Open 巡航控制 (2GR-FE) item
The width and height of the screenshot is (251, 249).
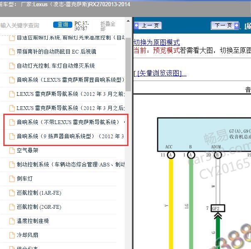click(x=39, y=207)
